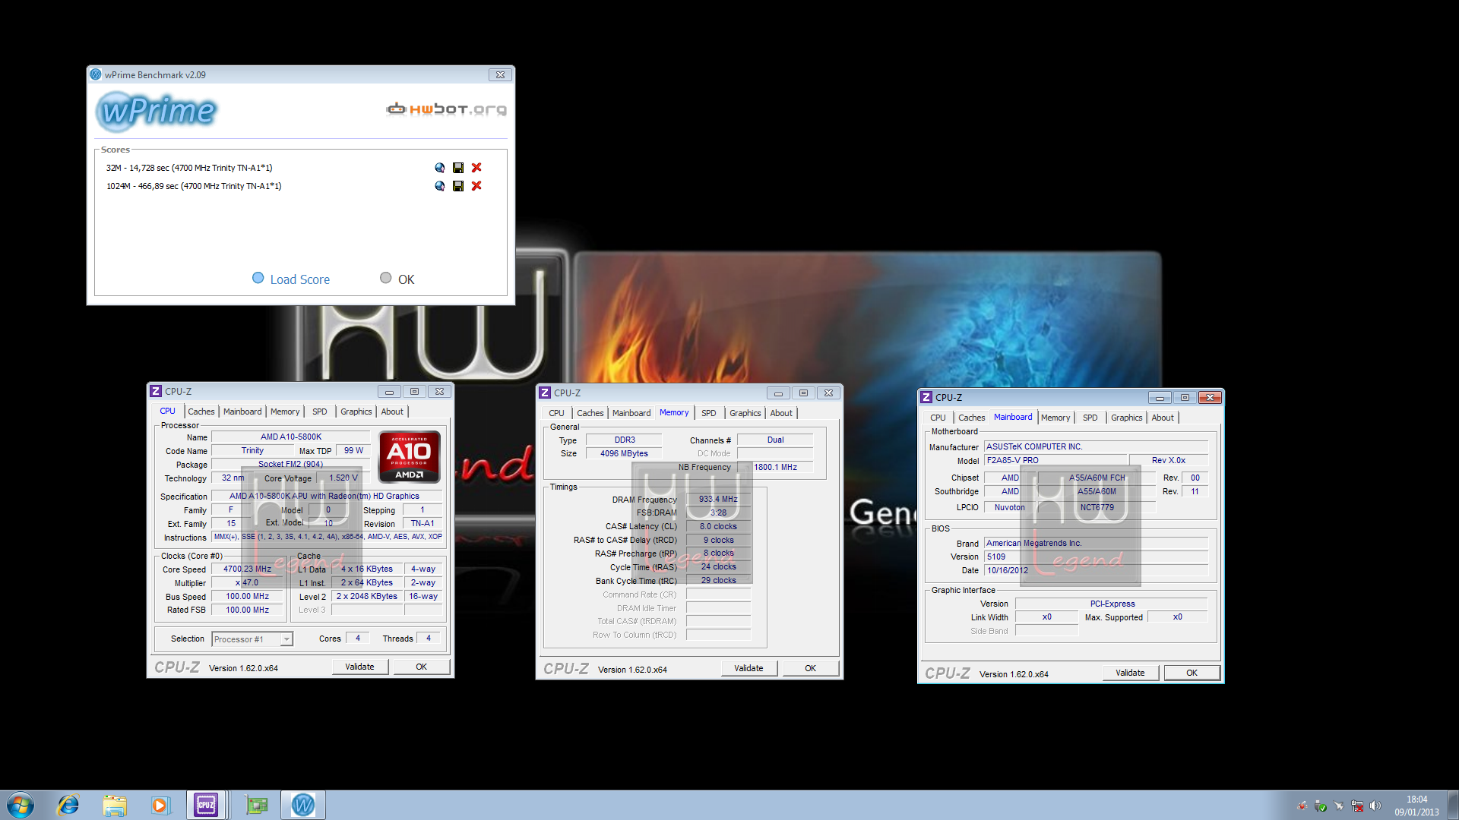The height and width of the screenshot is (820, 1459).
Task: Click the CAS# Latency 8.0 clocks value
Action: click(718, 526)
